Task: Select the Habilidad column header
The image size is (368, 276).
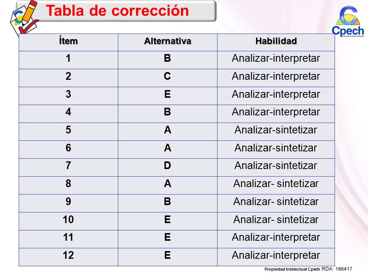Action: [x=276, y=41]
